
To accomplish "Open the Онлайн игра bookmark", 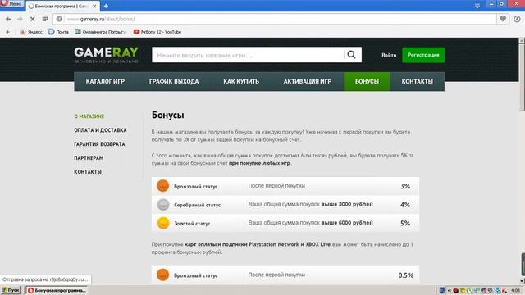I will click(101, 32).
